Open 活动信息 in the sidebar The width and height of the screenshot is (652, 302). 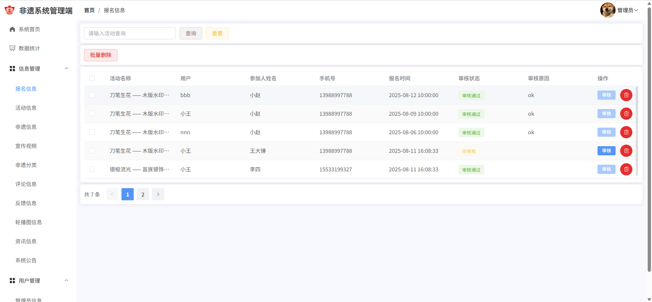pyautogui.click(x=26, y=108)
